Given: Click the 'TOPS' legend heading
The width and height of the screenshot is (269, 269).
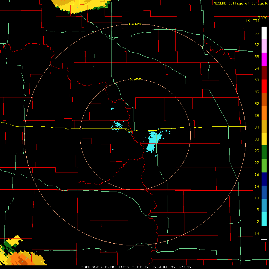Looking at the screenshot, I should point(263,18).
